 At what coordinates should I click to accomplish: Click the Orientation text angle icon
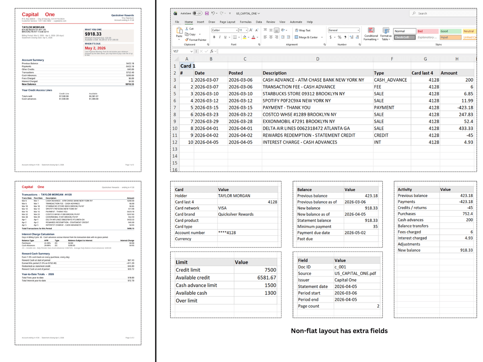283,30
